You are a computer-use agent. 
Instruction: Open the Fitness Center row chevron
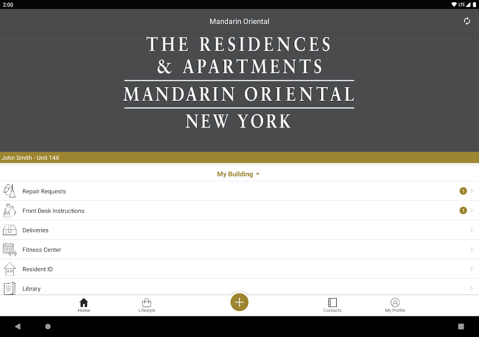pos(471,249)
